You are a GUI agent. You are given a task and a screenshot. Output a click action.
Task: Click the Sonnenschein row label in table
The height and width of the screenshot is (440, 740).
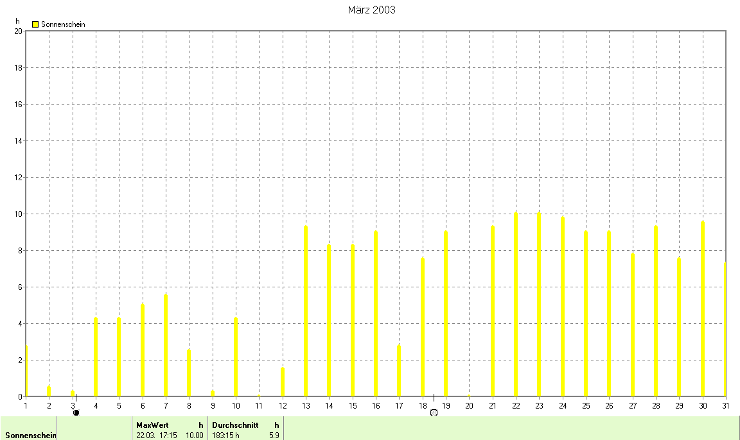pos(30,436)
